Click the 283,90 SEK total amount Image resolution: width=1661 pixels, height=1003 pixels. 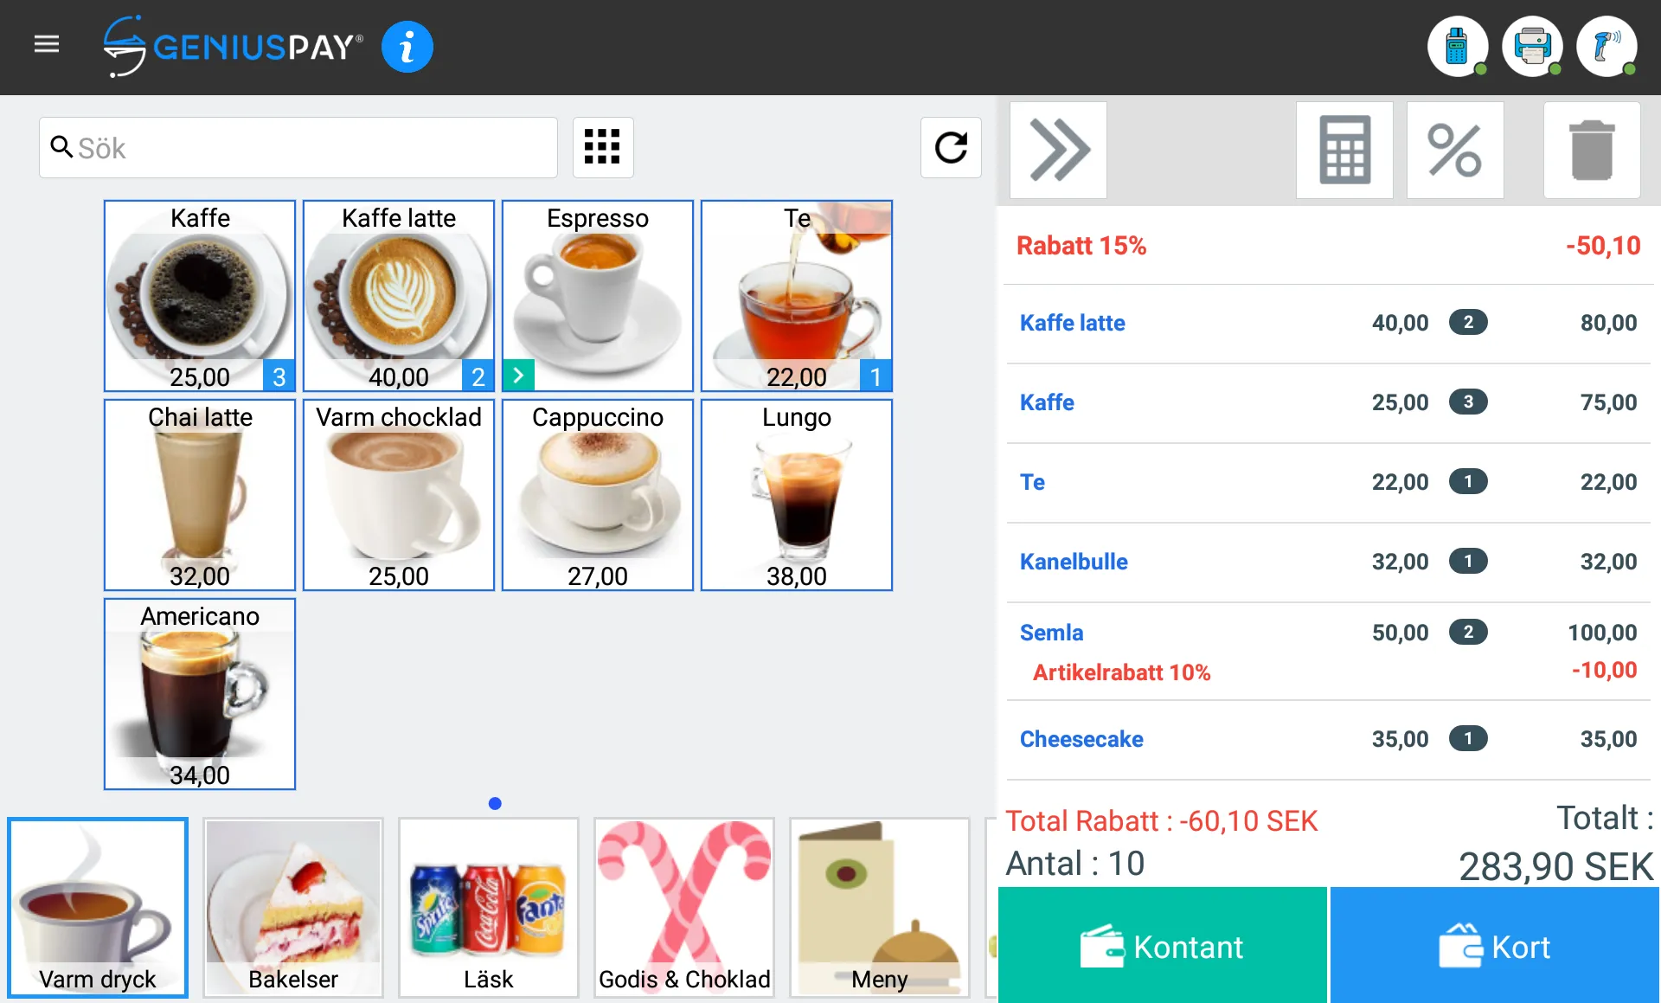1555,866
